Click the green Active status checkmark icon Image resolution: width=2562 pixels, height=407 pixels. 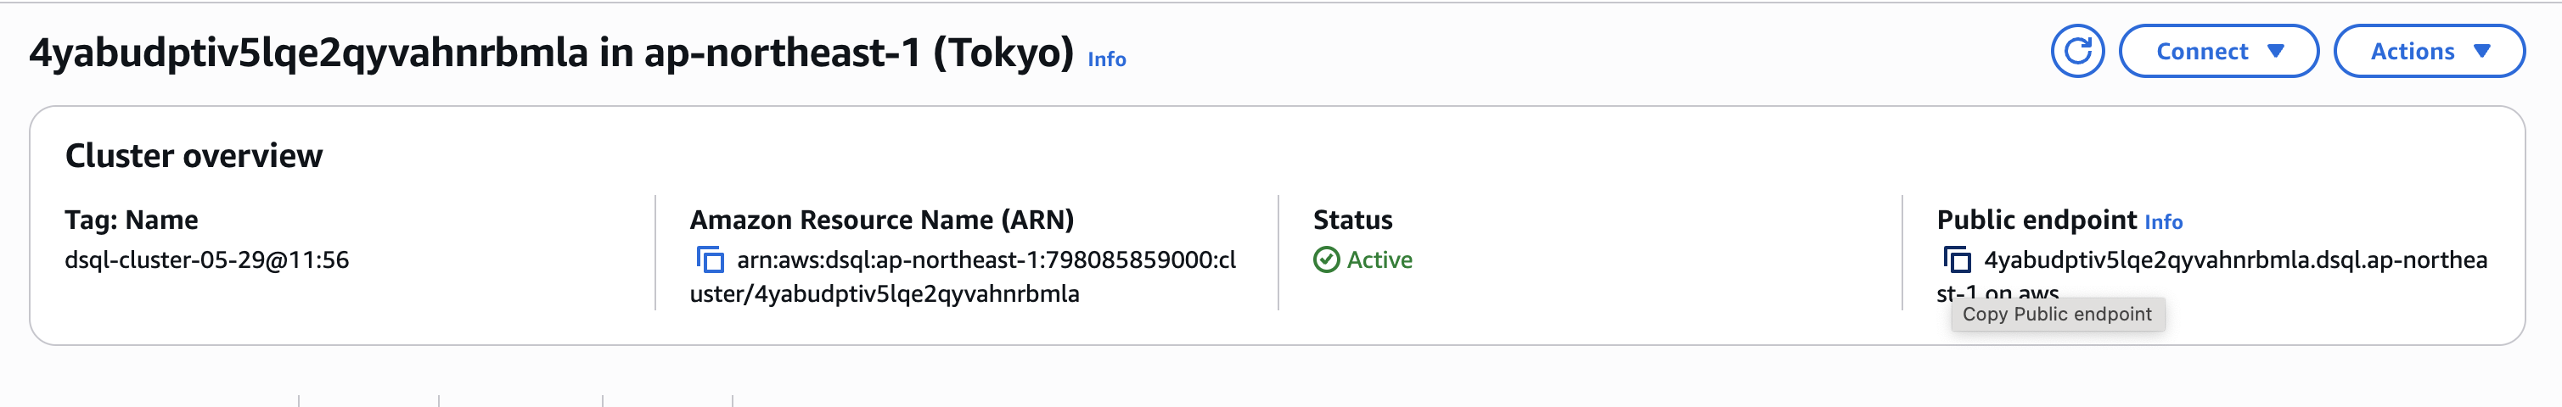(x=1326, y=260)
